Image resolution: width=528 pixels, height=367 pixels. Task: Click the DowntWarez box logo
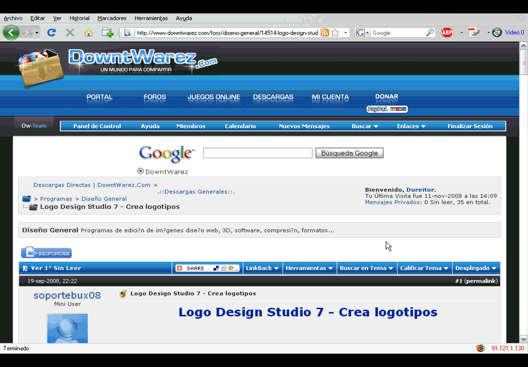pos(40,68)
